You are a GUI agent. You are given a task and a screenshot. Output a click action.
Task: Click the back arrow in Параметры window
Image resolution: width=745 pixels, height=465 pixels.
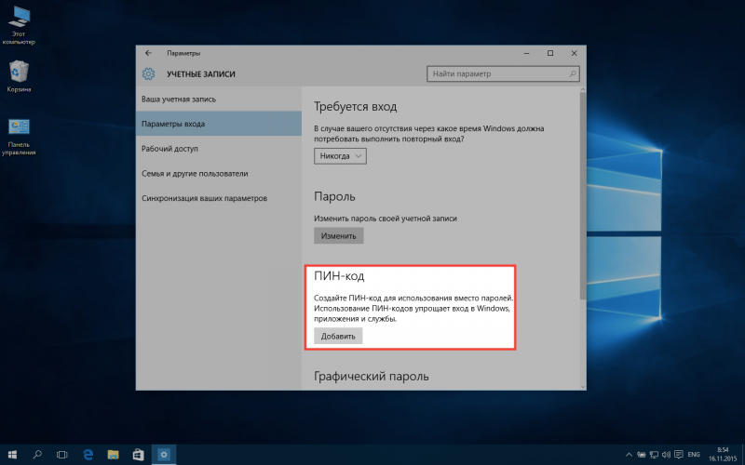(149, 53)
